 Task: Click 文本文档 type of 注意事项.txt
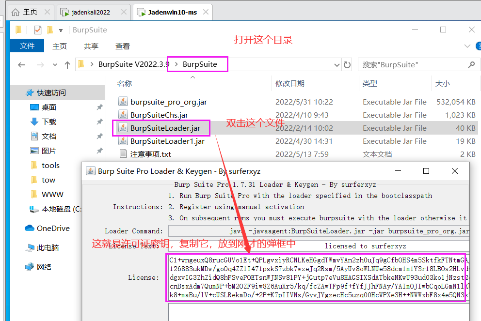[377, 154]
